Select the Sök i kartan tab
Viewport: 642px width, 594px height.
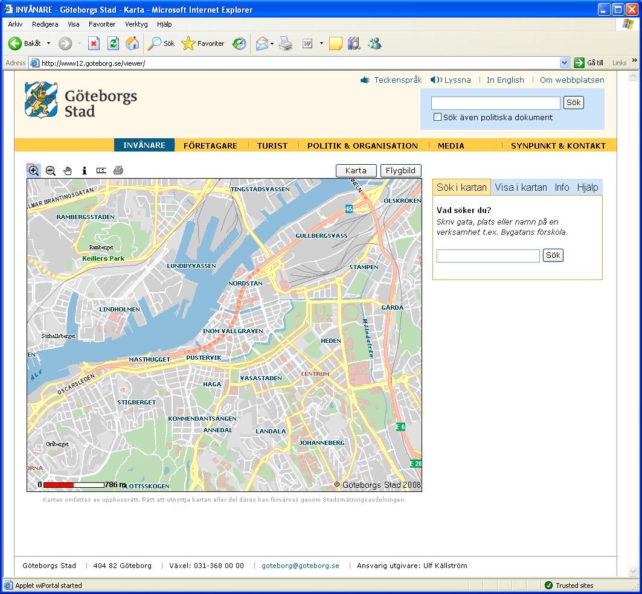(x=461, y=188)
